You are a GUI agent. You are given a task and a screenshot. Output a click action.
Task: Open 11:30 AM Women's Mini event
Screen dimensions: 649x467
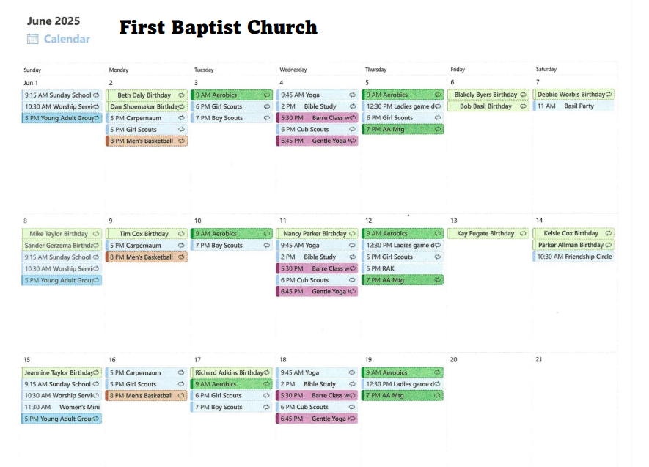pyautogui.click(x=62, y=407)
